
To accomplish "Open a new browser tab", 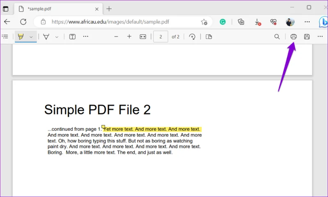I will tap(109, 9).
